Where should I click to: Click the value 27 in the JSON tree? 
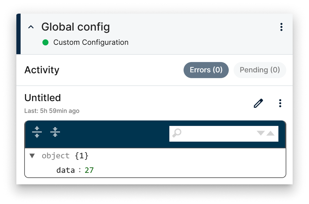[89, 170]
